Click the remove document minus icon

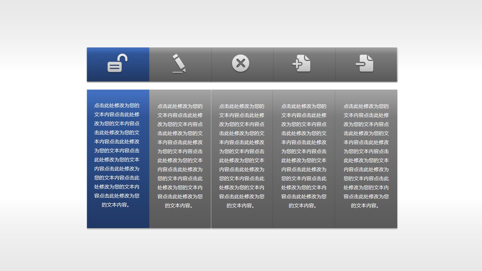(x=365, y=63)
